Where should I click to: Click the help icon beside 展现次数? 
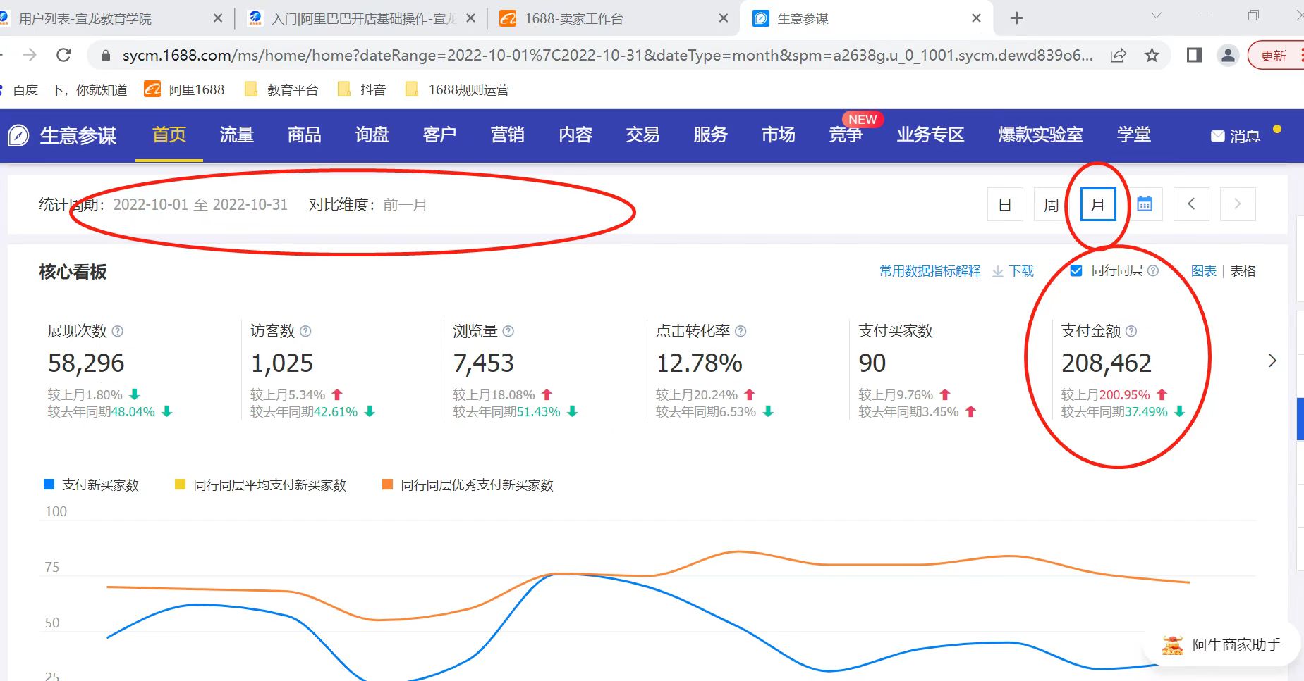118,331
